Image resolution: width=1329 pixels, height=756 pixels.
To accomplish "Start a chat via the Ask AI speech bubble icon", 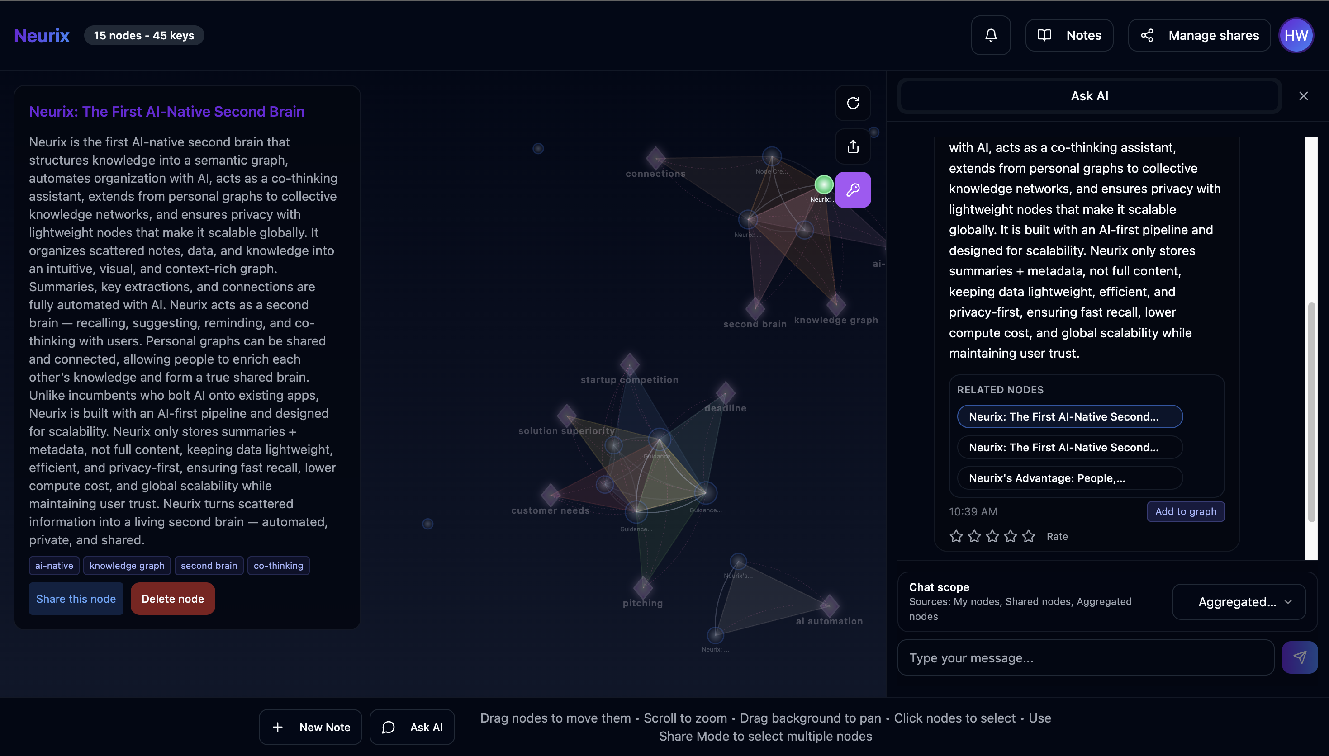I will tap(388, 727).
